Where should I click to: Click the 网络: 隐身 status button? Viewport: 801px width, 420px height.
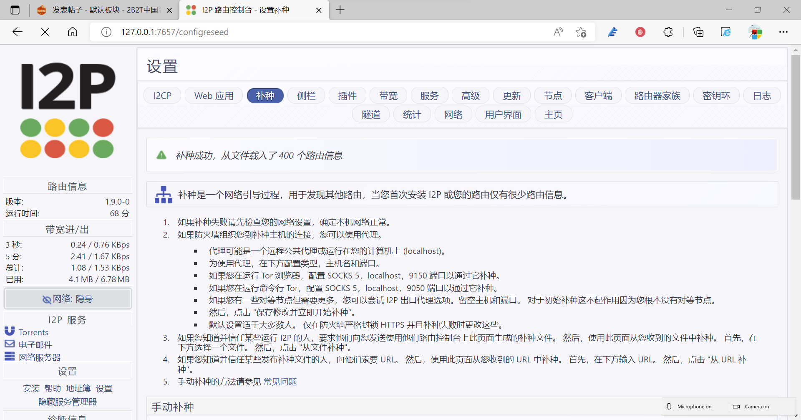(x=68, y=299)
